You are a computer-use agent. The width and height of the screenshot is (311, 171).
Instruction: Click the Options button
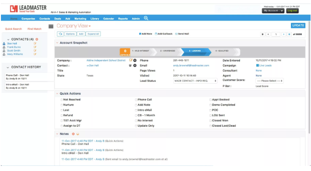coord(70,34)
